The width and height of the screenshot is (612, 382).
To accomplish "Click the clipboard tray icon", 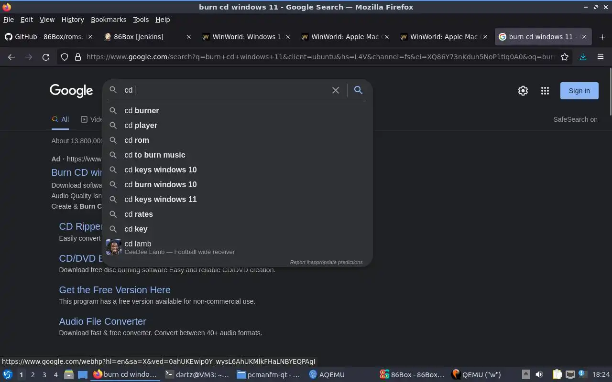I will [x=557, y=374].
